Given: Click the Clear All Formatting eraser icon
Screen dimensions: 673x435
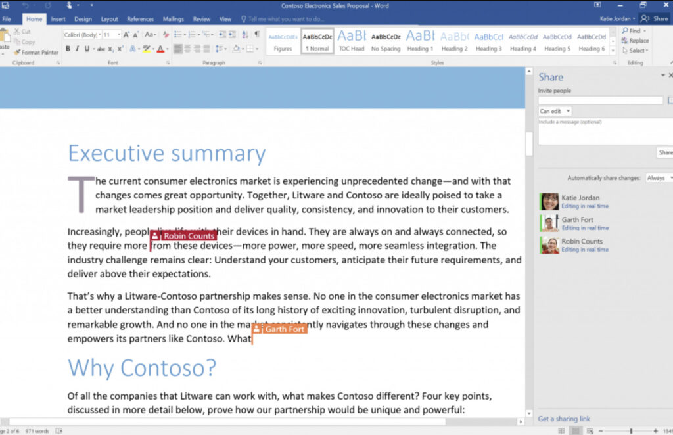Looking at the screenshot, I should [166, 35].
